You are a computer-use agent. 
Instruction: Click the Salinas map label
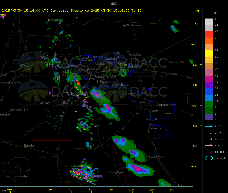click(44, 103)
